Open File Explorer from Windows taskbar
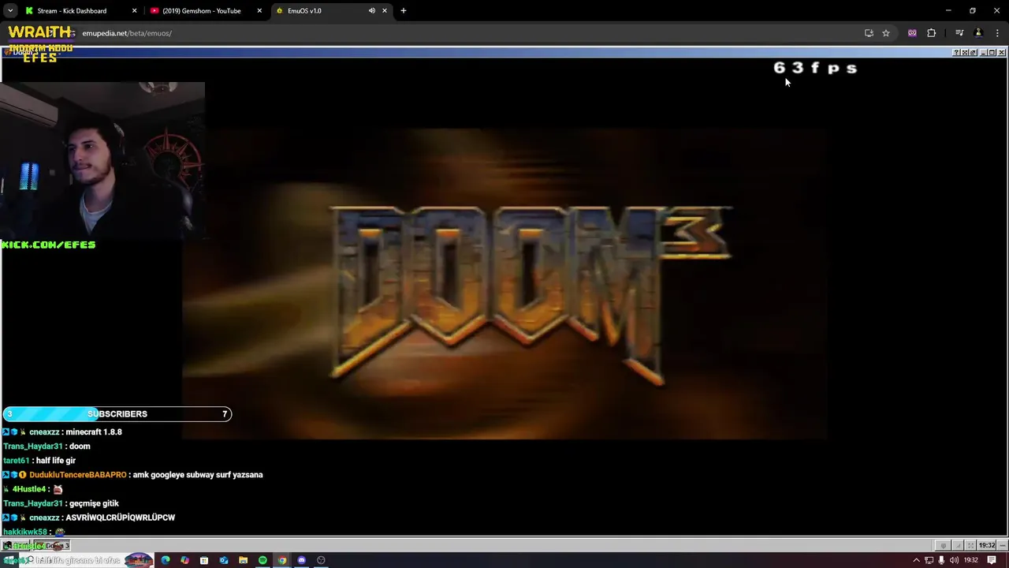Screen dimensions: 1009x568 (243, 560)
